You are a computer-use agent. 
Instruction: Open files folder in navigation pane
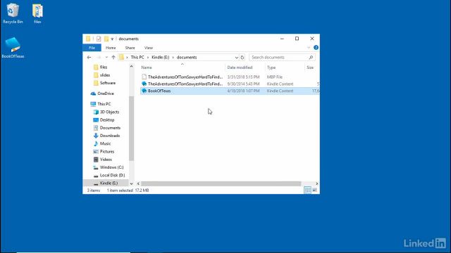(x=104, y=67)
